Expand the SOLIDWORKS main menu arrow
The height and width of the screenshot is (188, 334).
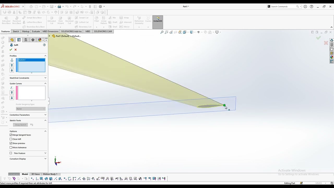[23, 7]
